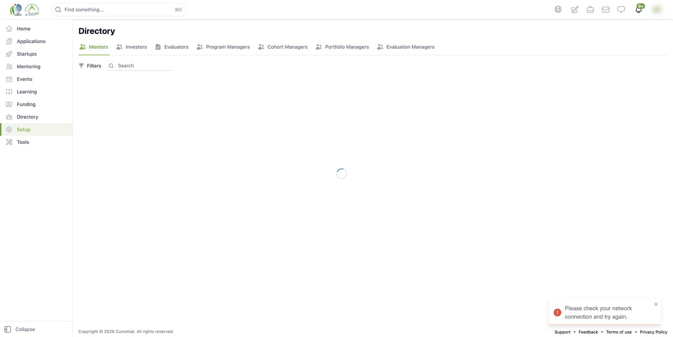The width and height of the screenshot is (673, 337).
Task: Open the Terms of use link
Action: [619, 332]
